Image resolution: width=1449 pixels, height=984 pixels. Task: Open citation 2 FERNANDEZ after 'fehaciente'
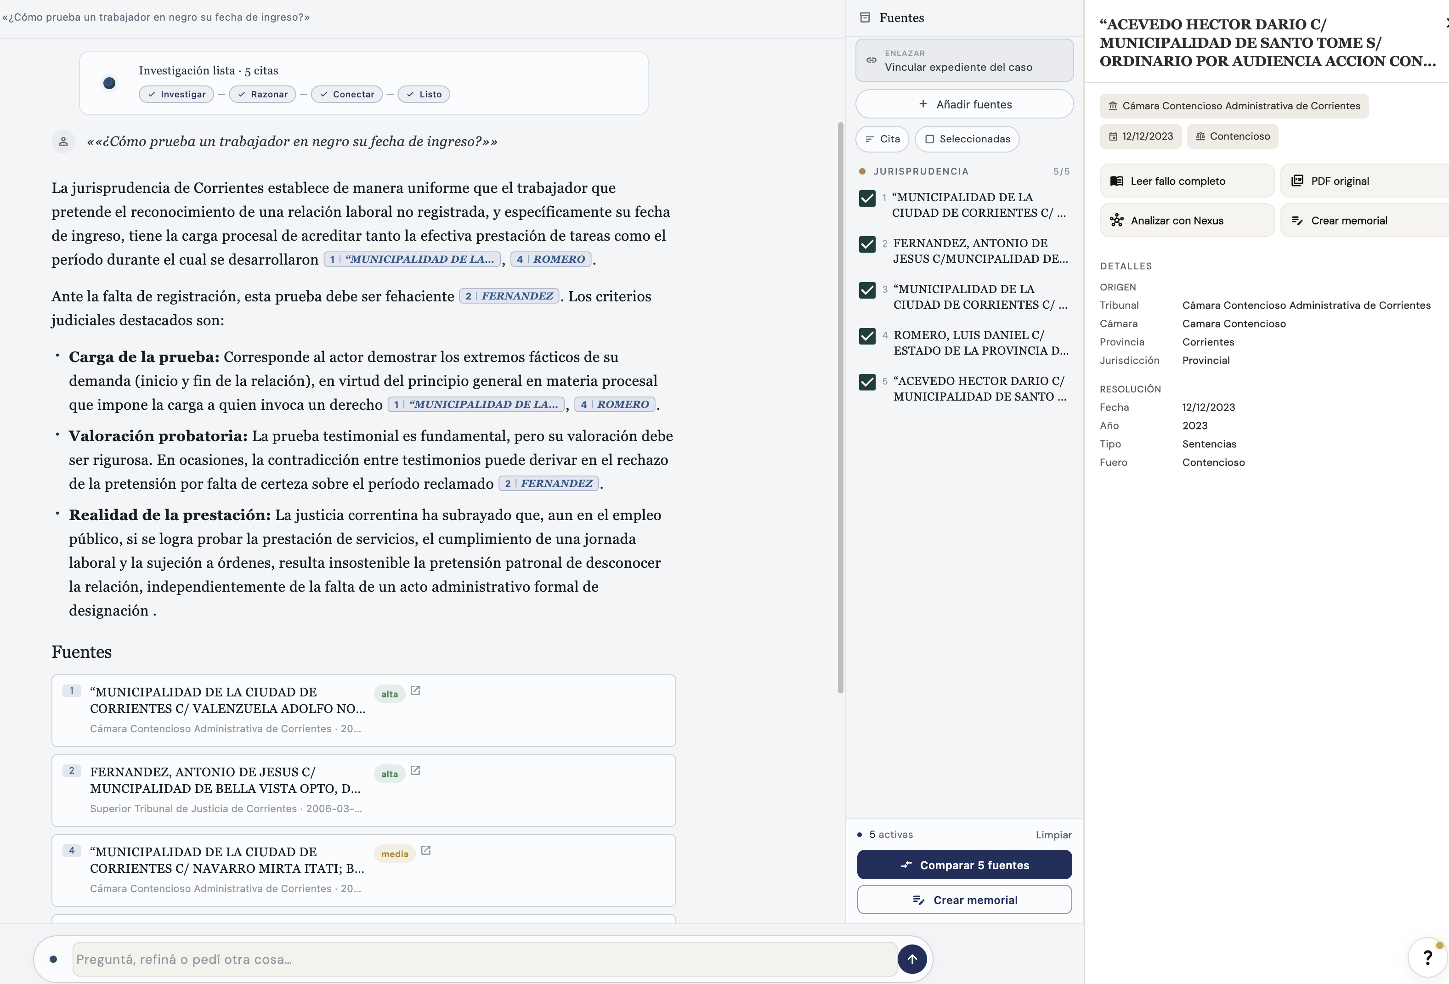click(509, 296)
